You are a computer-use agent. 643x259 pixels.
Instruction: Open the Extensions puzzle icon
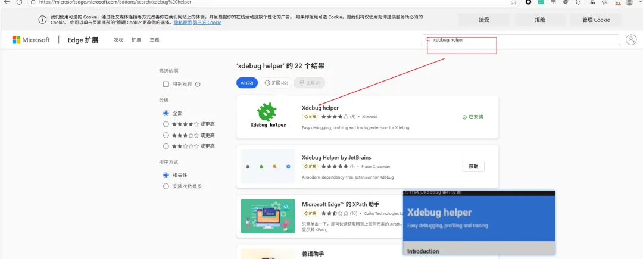tap(578, 2)
